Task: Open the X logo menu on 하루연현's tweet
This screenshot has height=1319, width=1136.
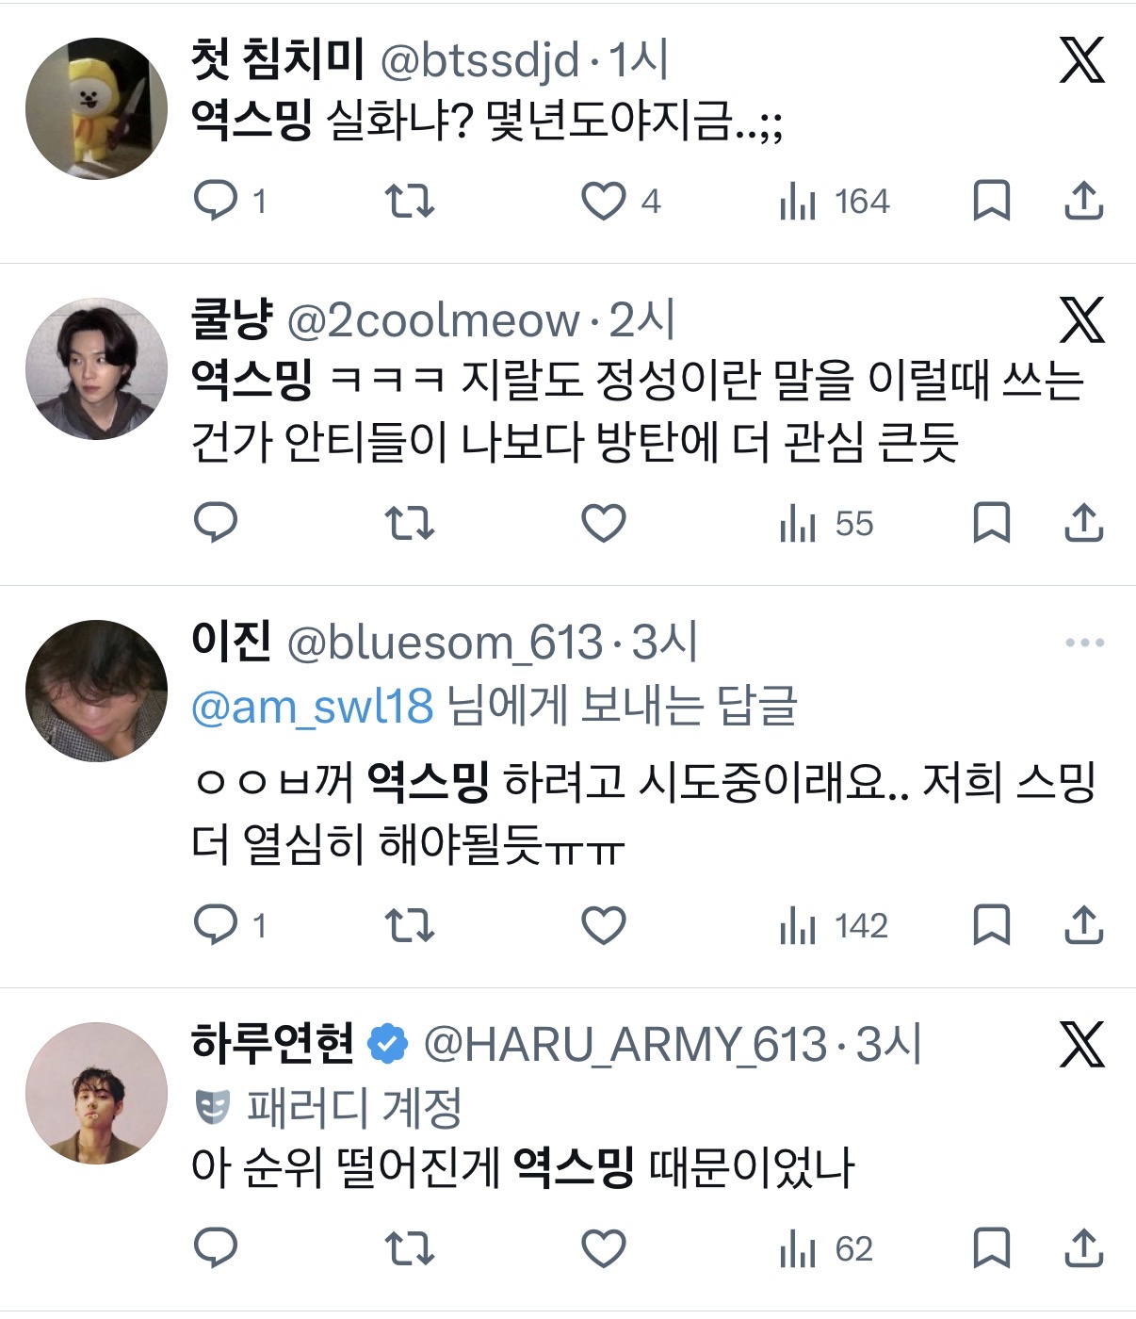Action: [x=1082, y=1045]
